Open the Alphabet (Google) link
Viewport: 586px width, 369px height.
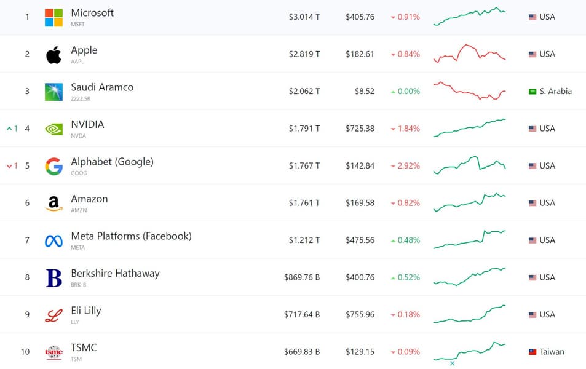[112, 162]
